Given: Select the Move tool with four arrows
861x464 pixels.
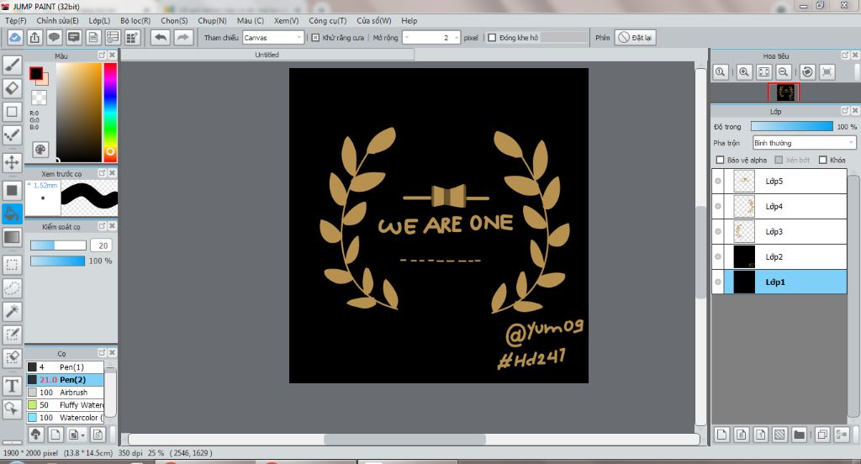Looking at the screenshot, I should [x=12, y=162].
